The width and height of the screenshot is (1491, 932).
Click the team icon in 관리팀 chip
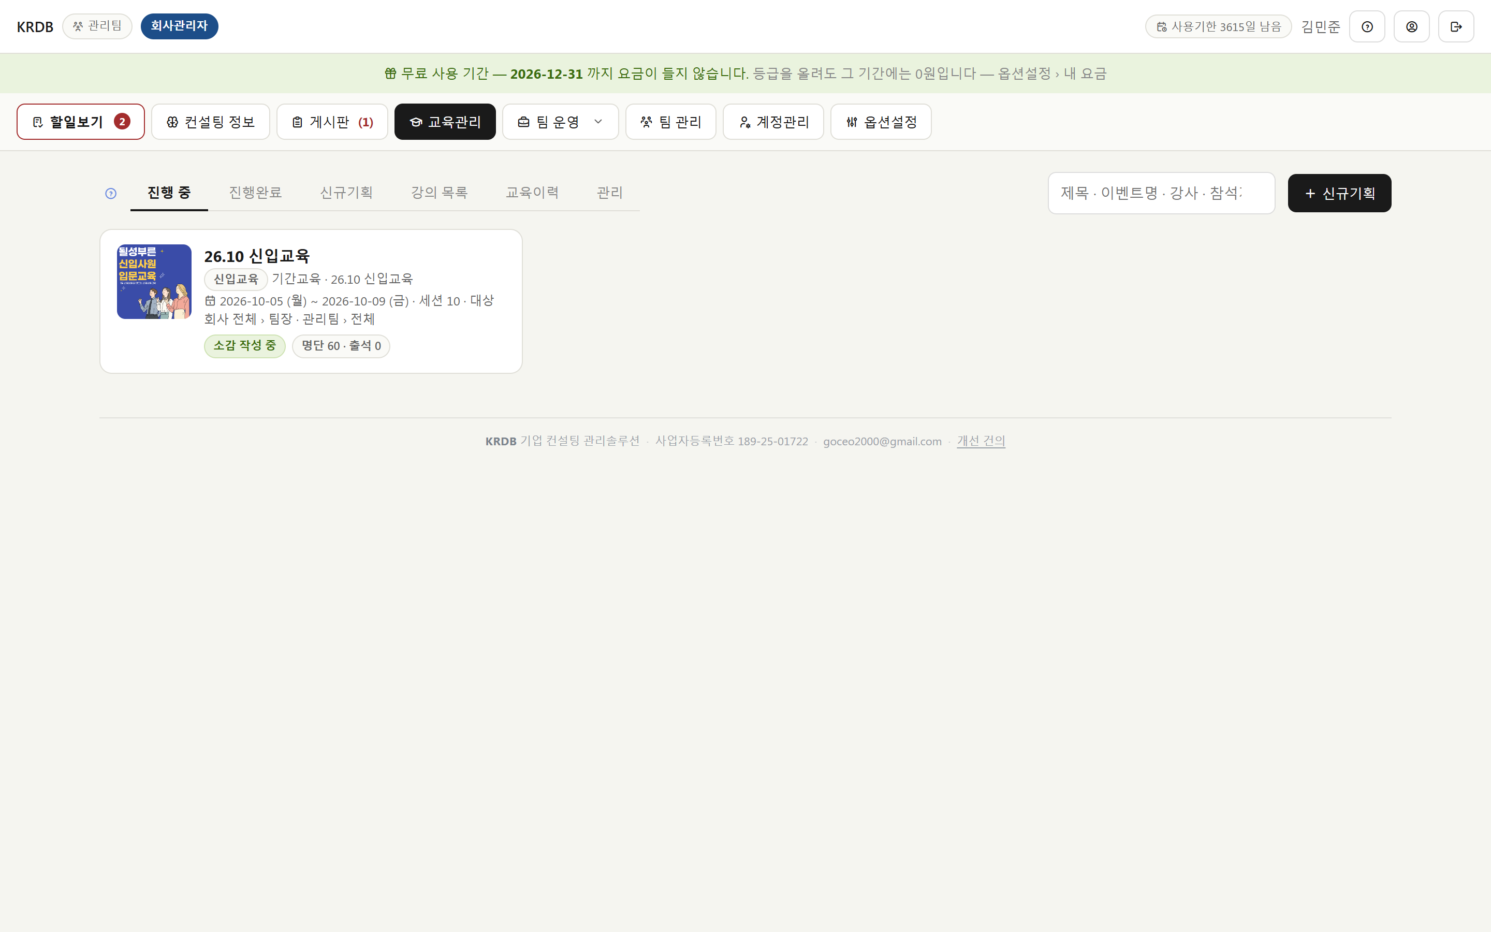(78, 26)
